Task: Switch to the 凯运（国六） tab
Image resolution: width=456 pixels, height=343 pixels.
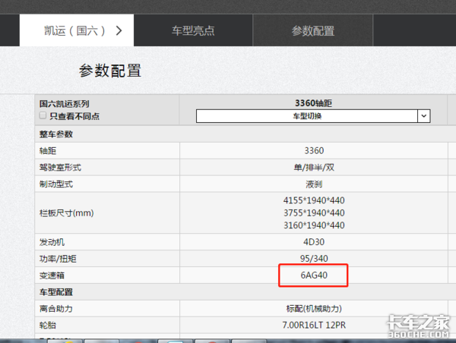Action: (x=74, y=31)
